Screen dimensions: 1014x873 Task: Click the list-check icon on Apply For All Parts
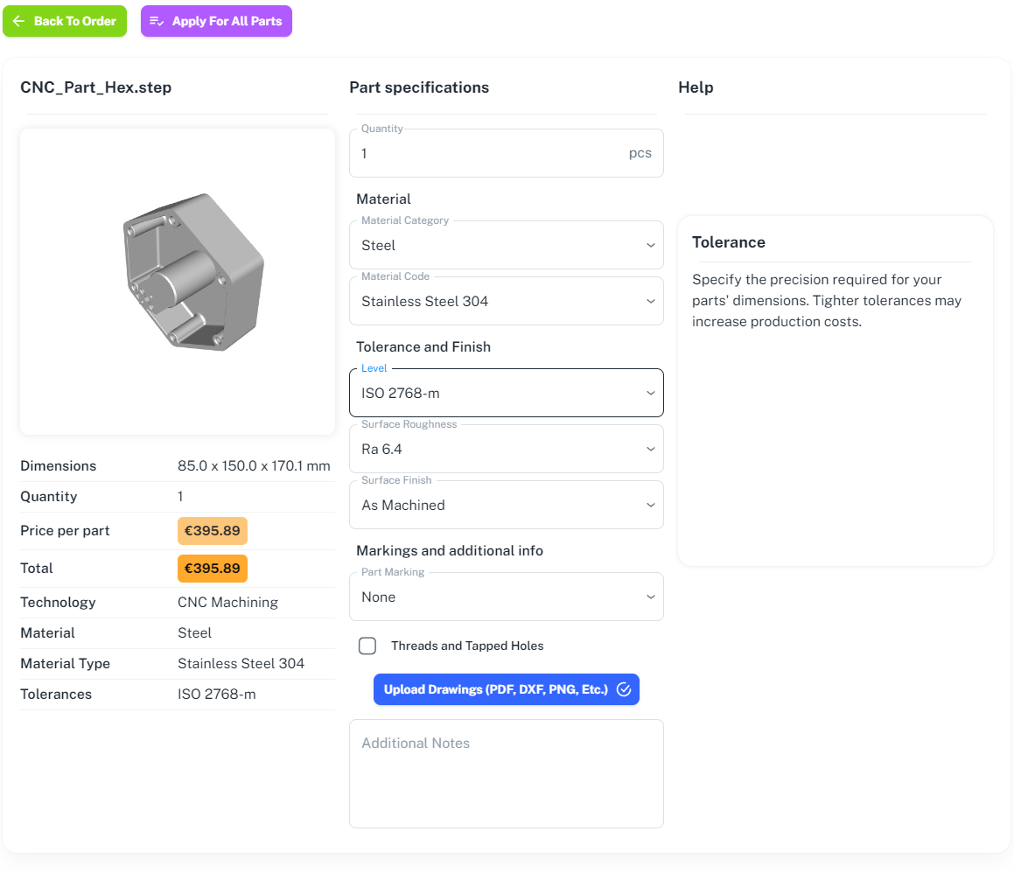[x=157, y=21]
